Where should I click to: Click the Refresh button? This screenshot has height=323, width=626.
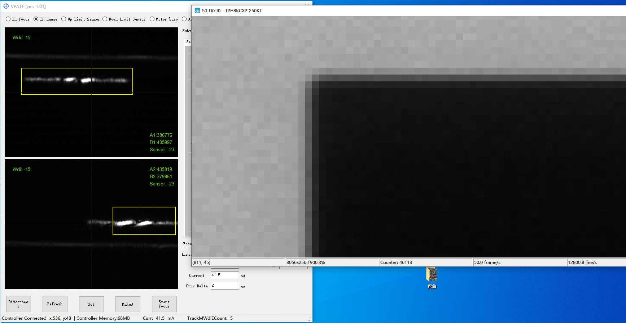(55, 304)
